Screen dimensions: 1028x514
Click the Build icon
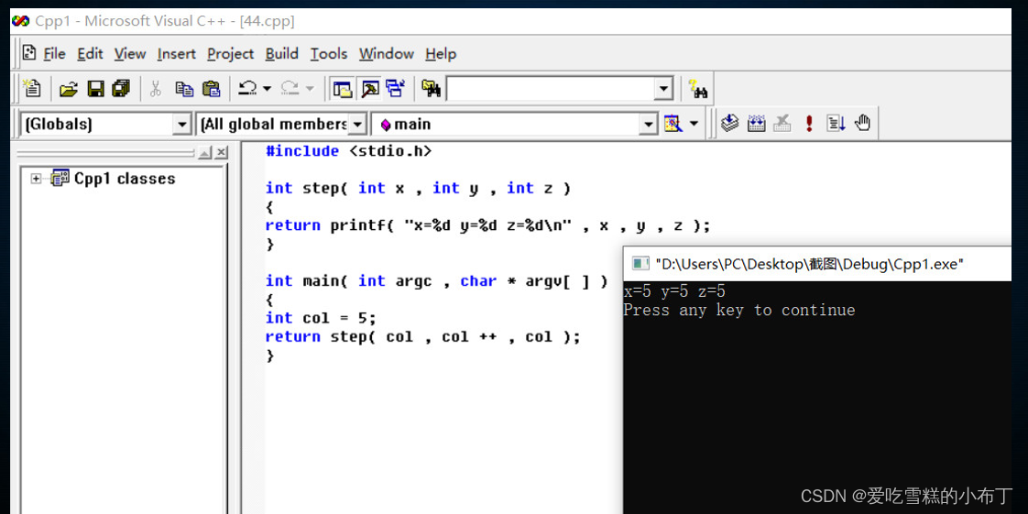point(756,124)
